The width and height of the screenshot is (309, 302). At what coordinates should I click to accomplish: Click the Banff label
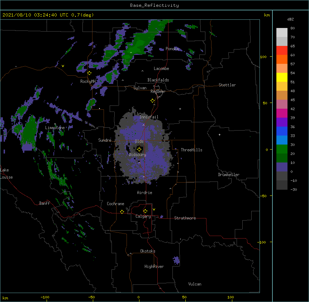pyautogui.click(x=44, y=203)
